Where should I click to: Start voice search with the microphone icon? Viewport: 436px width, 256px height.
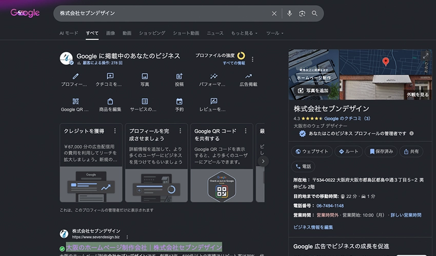point(289,13)
